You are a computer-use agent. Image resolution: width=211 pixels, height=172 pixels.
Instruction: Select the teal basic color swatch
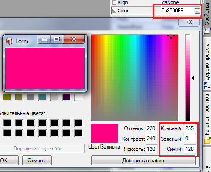pyautogui.click(x=43, y=97)
